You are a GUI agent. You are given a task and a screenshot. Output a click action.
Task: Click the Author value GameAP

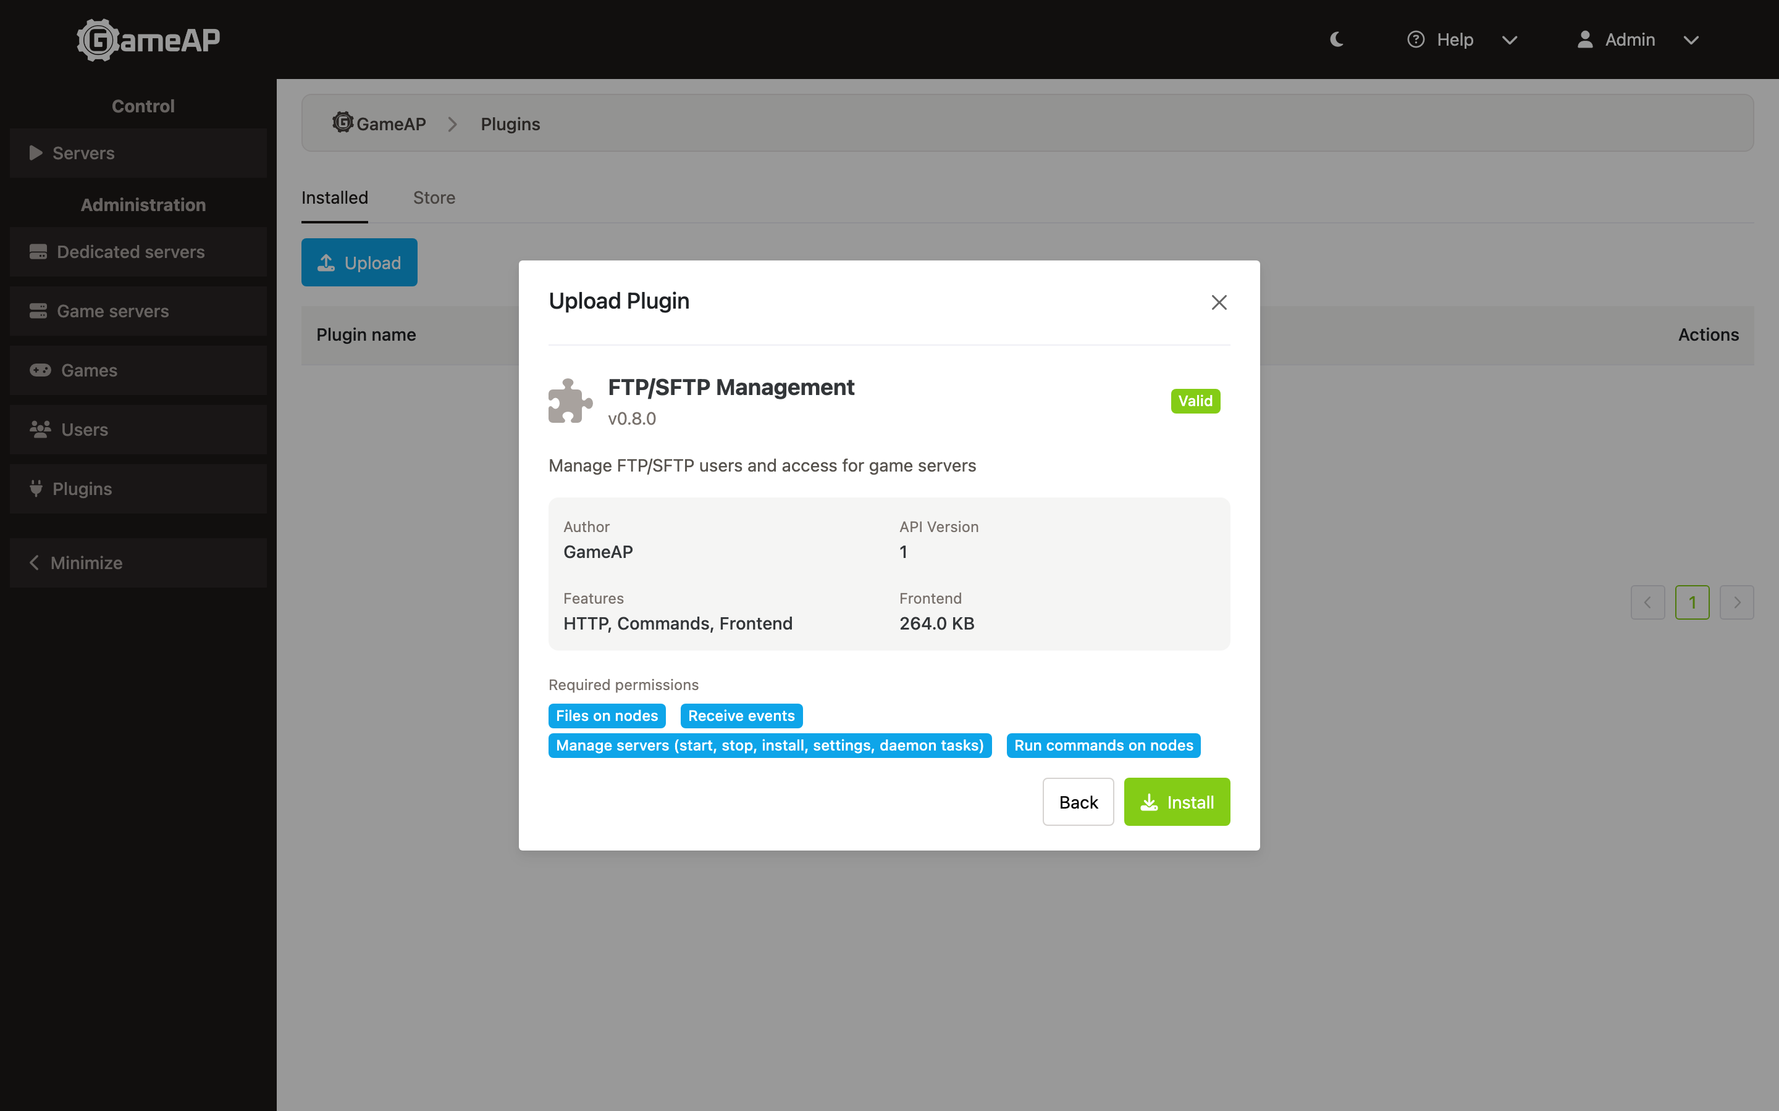(x=598, y=552)
